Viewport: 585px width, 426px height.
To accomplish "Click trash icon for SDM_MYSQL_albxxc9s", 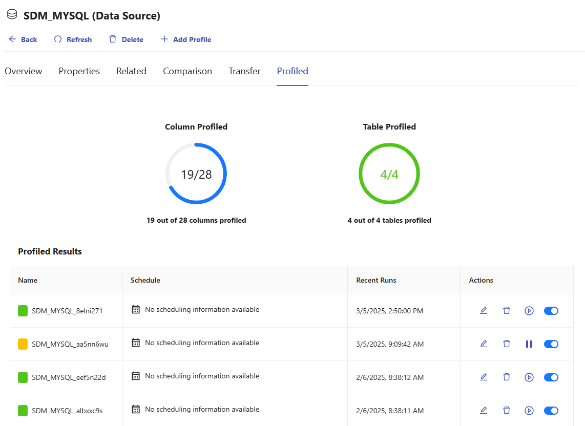I will pyautogui.click(x=507, y=410).
